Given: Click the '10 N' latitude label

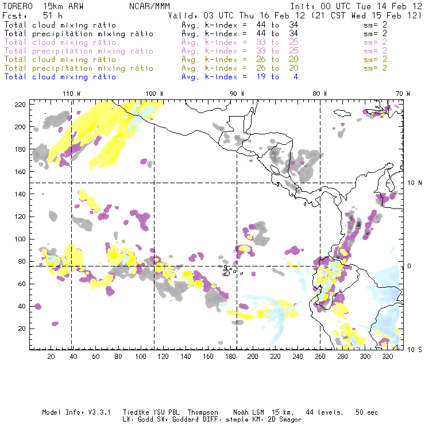Looking at the screenshot, I should (x=415, y=183).
